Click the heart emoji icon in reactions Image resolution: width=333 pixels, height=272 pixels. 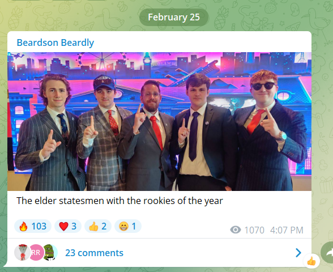tap(63, 226)
